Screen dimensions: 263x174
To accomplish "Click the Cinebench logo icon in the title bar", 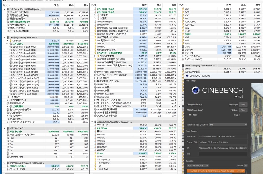I will [187, 76].
